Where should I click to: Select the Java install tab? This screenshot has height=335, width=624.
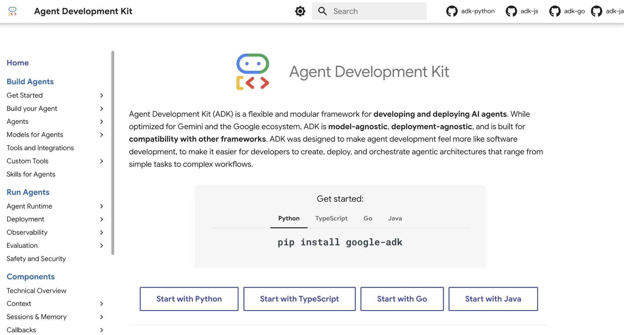click(x=395, y=218)
